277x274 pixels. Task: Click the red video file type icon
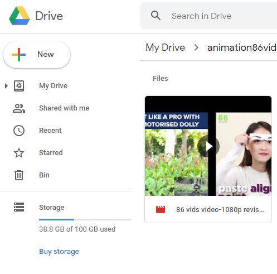click(x=161, y=210)
